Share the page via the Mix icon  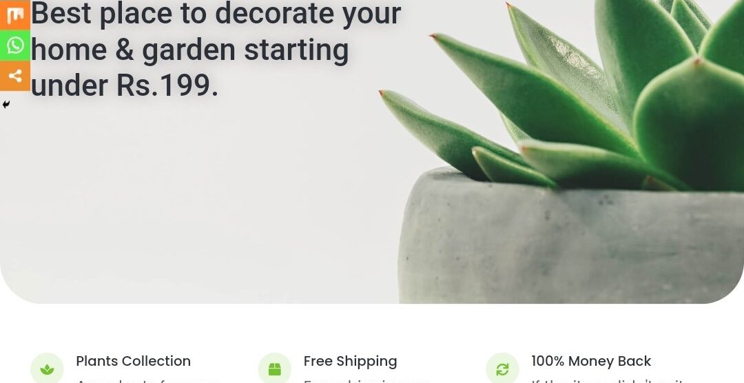click(15, 14)
